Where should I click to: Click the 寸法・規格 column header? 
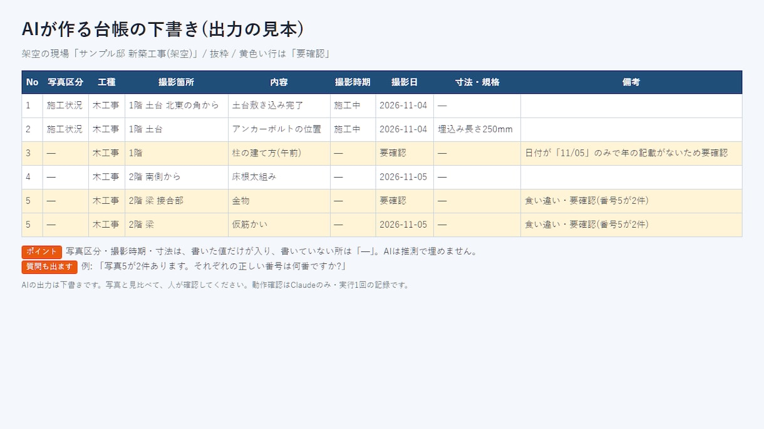click(x=477, y=82)
